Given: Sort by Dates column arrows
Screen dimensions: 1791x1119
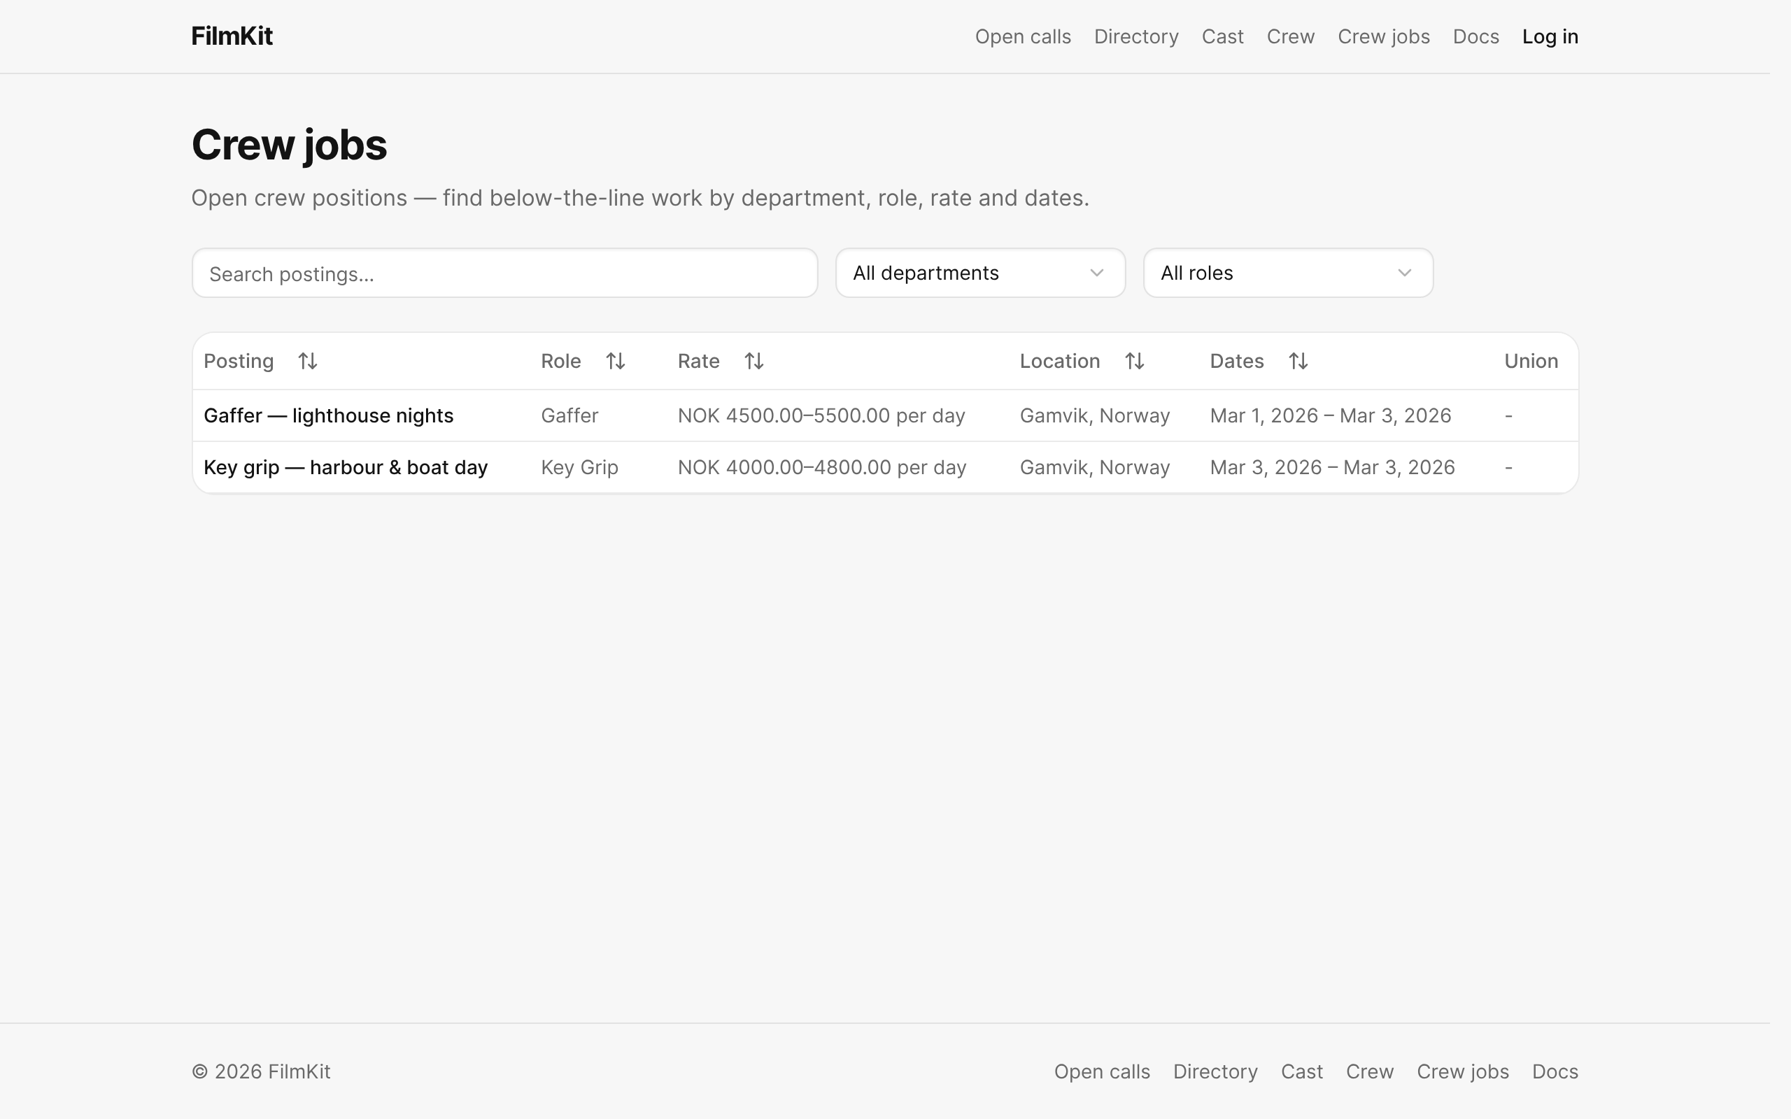Looking at the screenshot, I should coord(1298,361).
